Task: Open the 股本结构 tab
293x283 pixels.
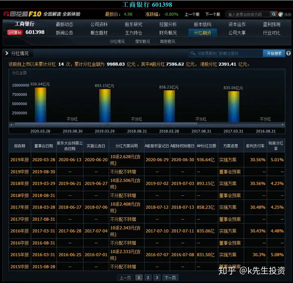Action: (203, 24)
